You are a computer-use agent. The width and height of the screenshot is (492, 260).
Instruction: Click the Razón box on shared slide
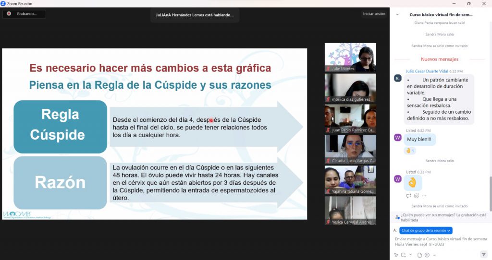point(60,183)
